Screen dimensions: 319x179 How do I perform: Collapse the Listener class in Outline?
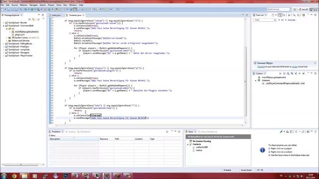tap(256, 81)
